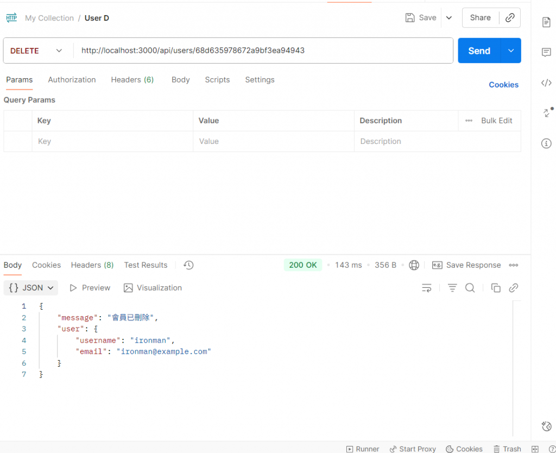The height and width of the screenshot is (453, 556).
Task: Open response history clock icon
Action: click(188, 265)
